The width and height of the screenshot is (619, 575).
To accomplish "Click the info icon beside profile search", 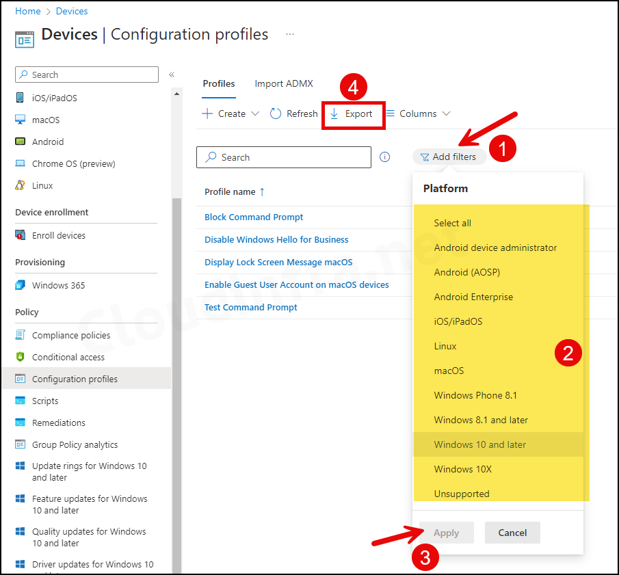I will click(385, 157).
